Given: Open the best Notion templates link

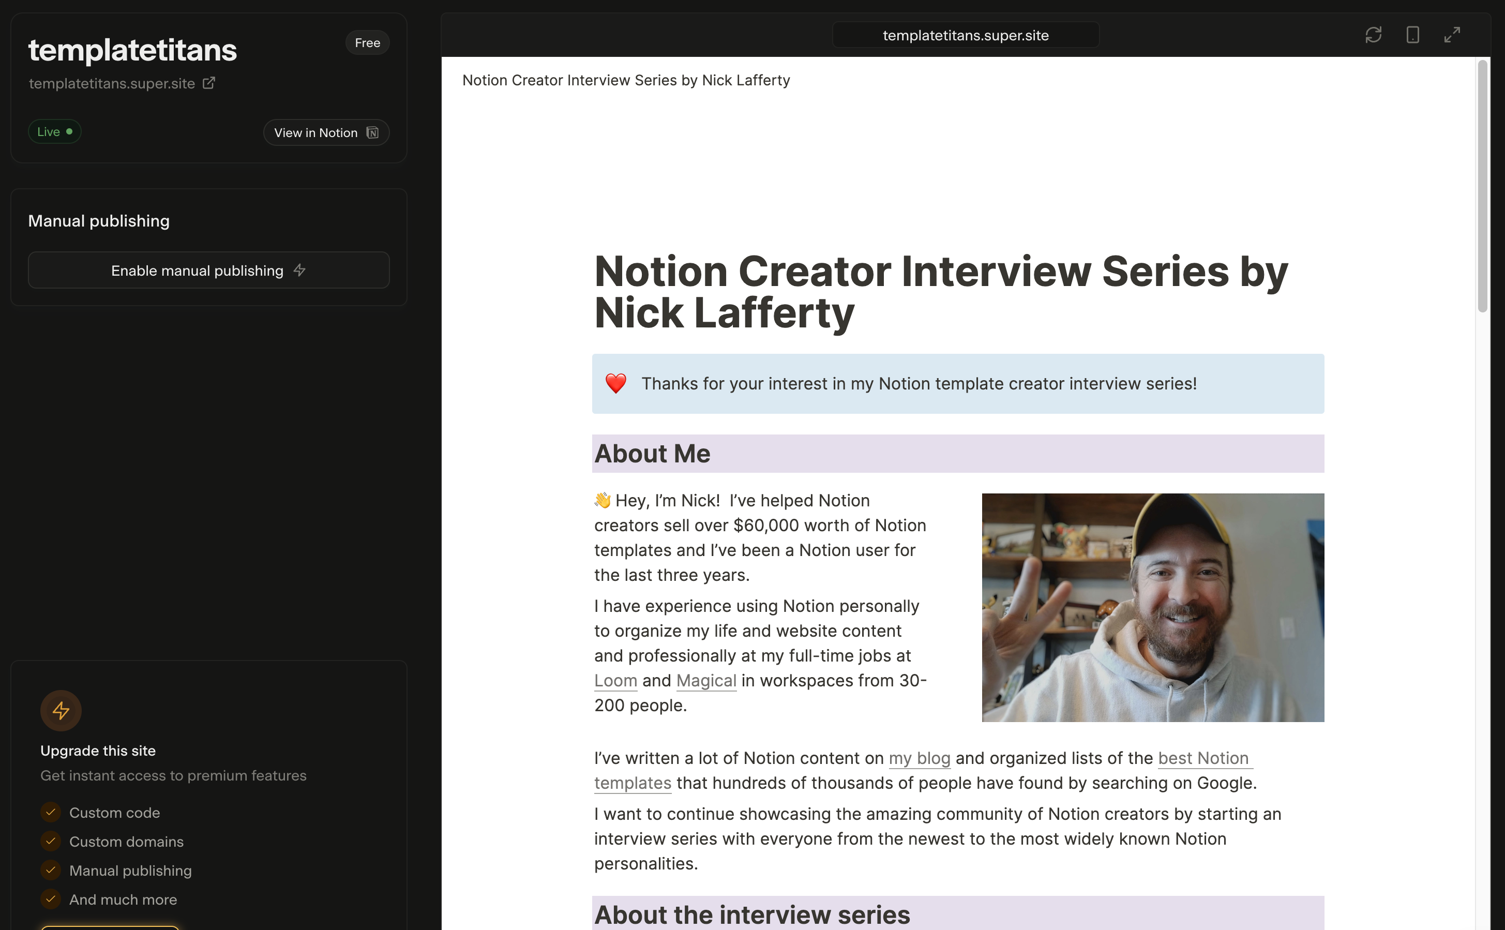Looking at the screenshot, I should click(1204, 758).
